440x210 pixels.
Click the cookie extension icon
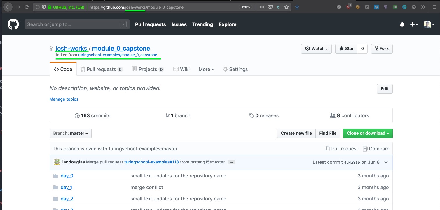pos(358,7)
